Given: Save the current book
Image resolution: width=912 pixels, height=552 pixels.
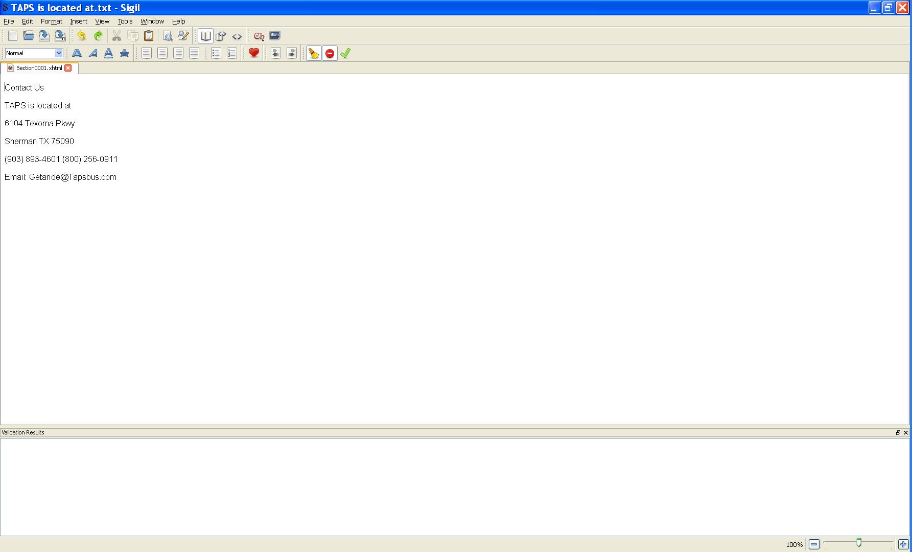Looking at the screenshot, I should point(44,36).
